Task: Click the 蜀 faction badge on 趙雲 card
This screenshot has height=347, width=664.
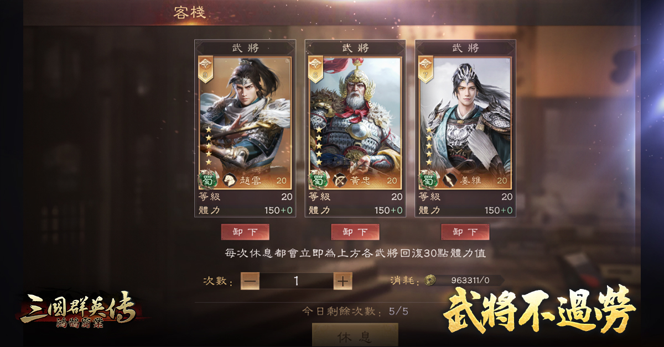Action: (x=207, y=180)
